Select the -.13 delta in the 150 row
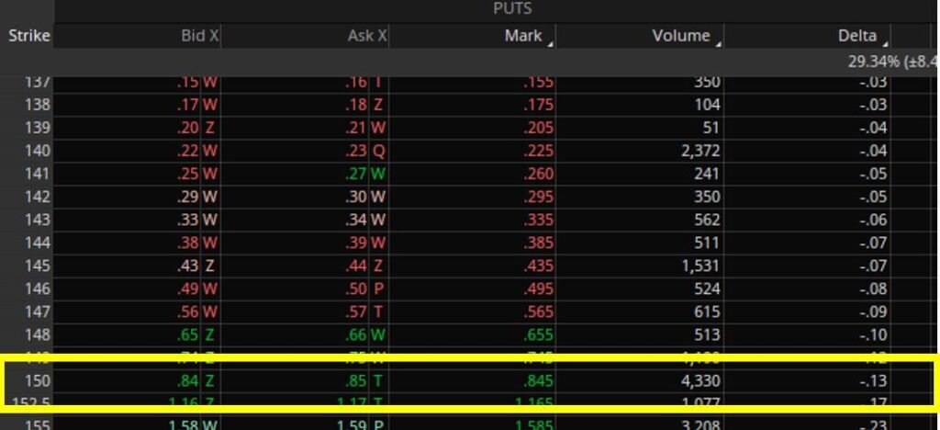The height and width of the screenshot is (430, 940). (x=873, y=380)
